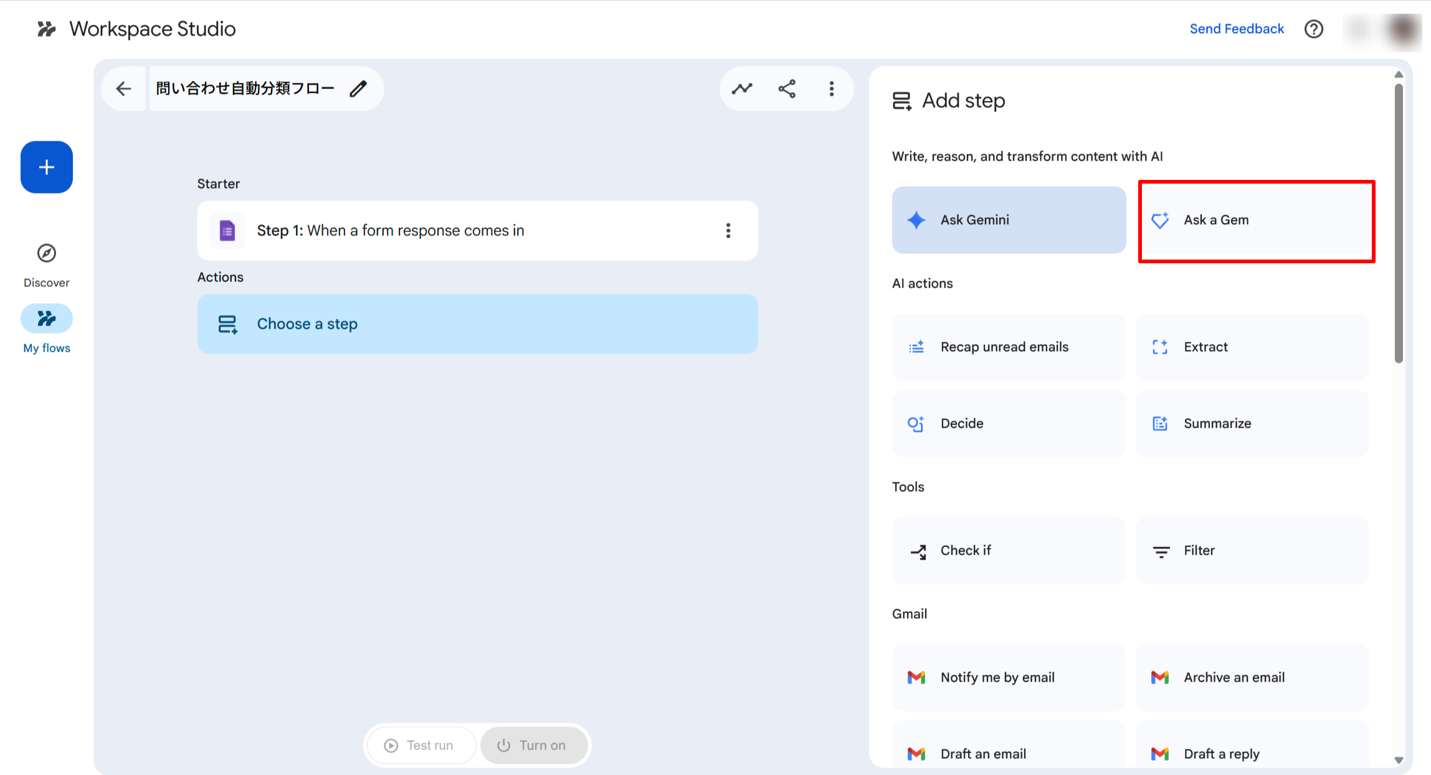Image resolution: width=1431 pixels, height=775 pixels.
Task: Select the Ask a Gem step
Action: (x=1255, y=220)
